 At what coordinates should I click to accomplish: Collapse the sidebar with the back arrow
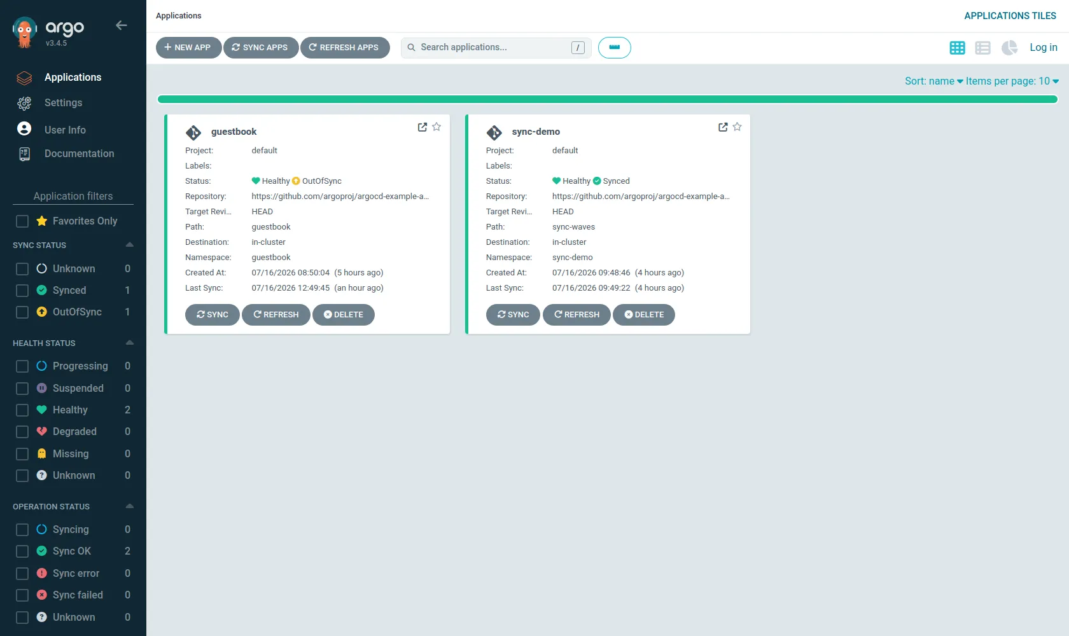point(122,25)
